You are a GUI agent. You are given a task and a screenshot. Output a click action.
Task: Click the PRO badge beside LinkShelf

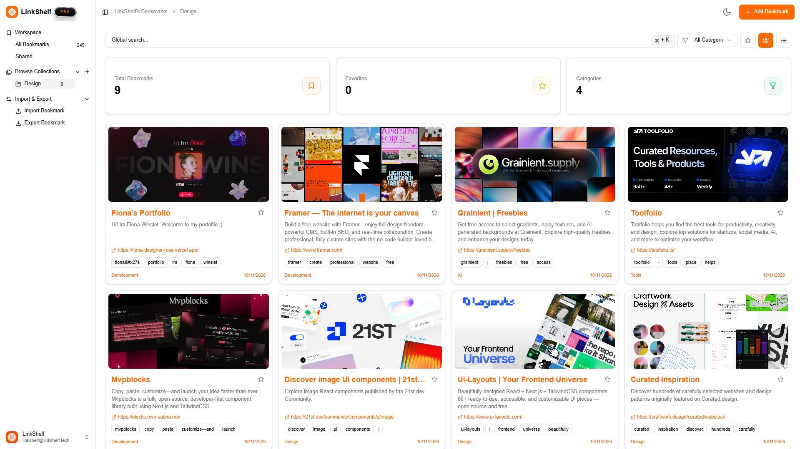pos(65,12)
